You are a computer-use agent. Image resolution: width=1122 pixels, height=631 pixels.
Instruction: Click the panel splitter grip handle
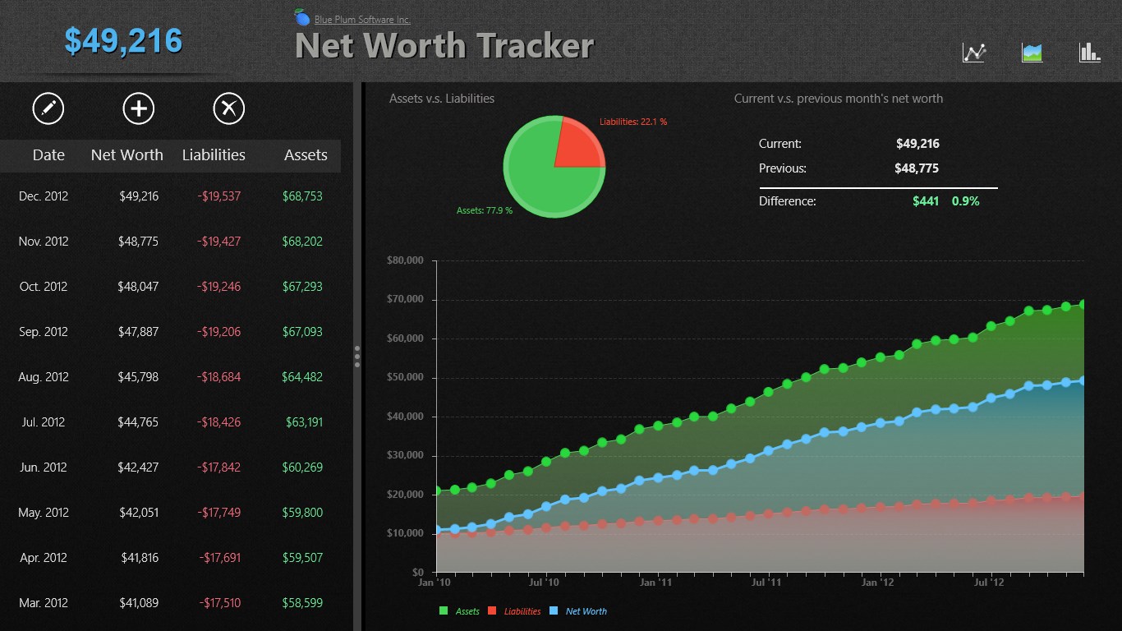[x=357, y=356]
